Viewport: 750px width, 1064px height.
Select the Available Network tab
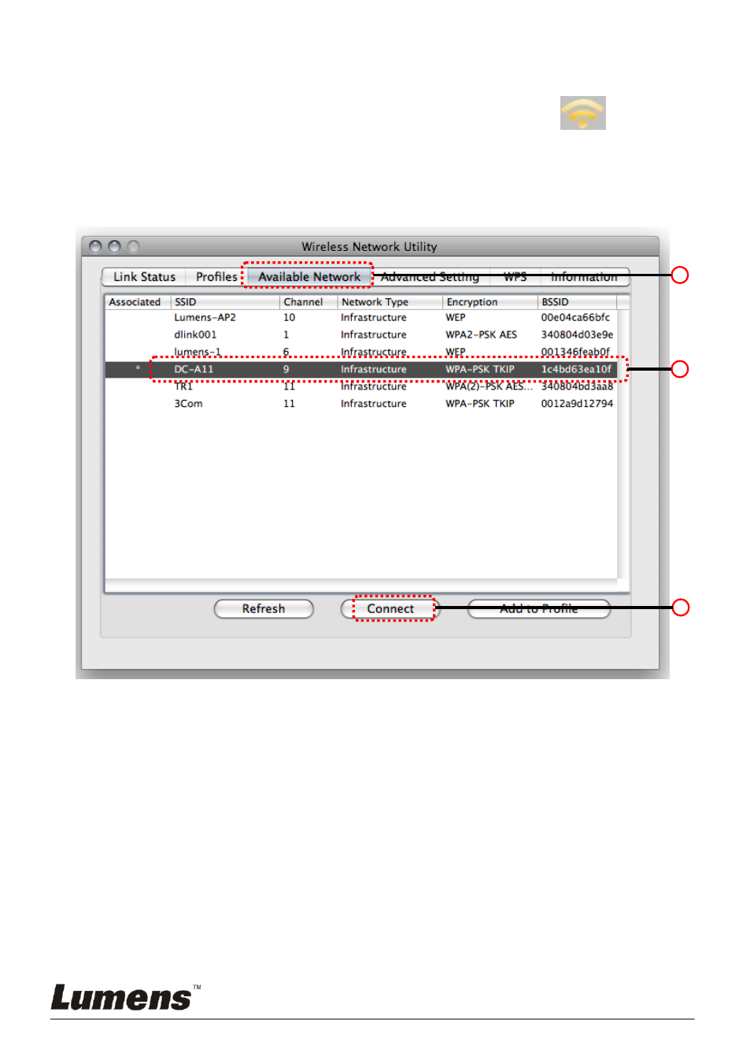308,277
